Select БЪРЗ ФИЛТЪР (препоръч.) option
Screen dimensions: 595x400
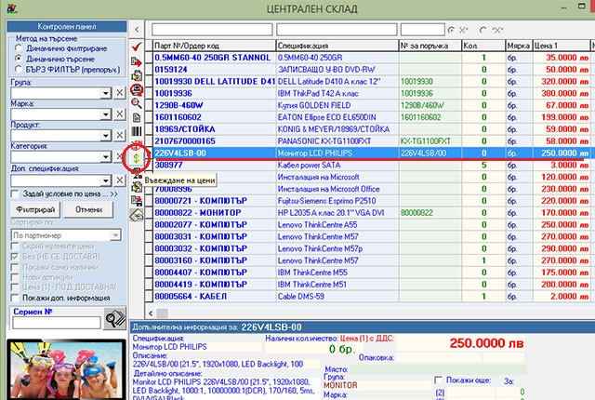19,70
